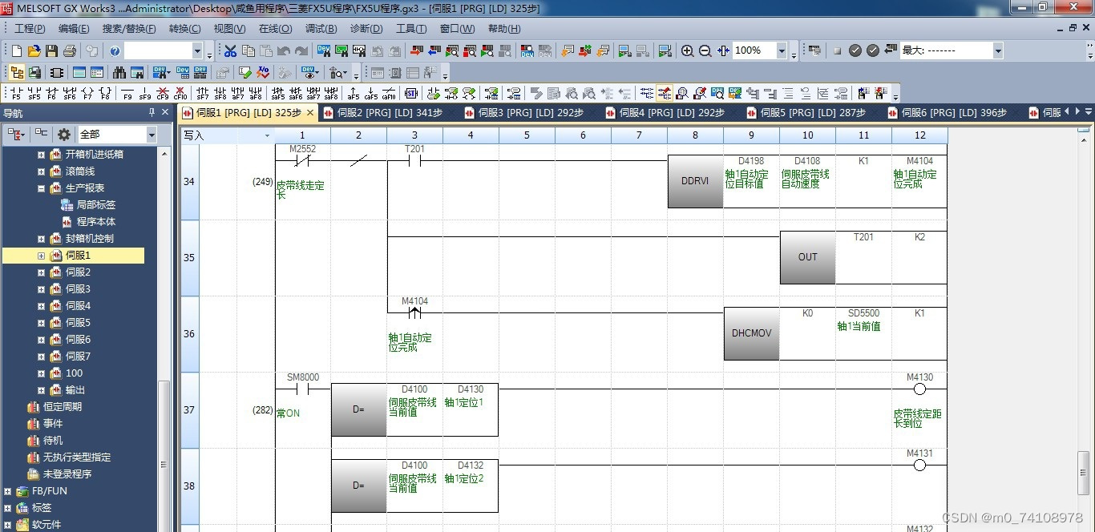Open a project with the folder icon
Screen dimensions: 1095x532
(34, 50)
